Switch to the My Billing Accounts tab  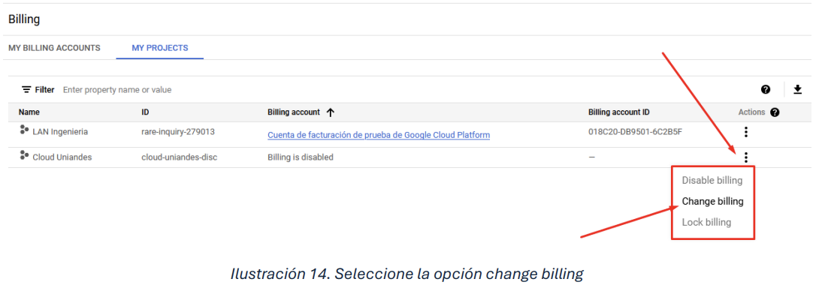pyautogui.click(x=54, y=48)
